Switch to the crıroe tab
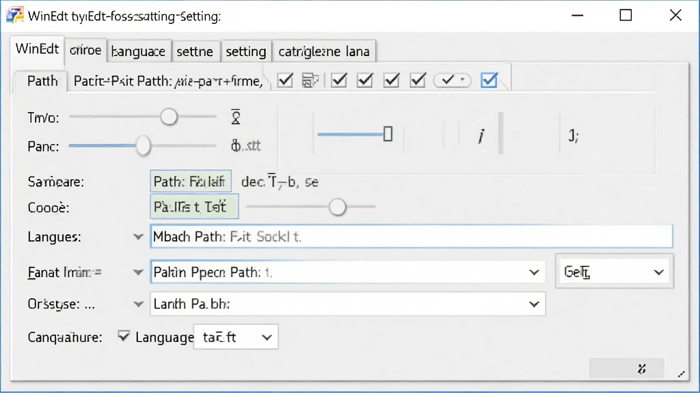The width and height of the screenshot is (700, 393). (x=85, y=50)
